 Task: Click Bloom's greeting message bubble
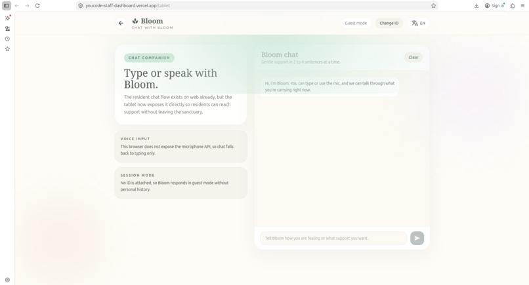pyautogui.click(x=329, y=86)
